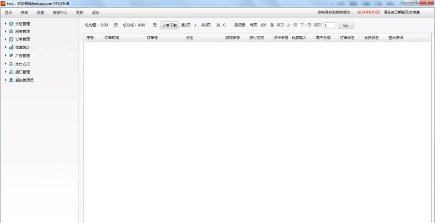Click the 支付方式 column header
435x223 pixels.
tap(261, 38)
